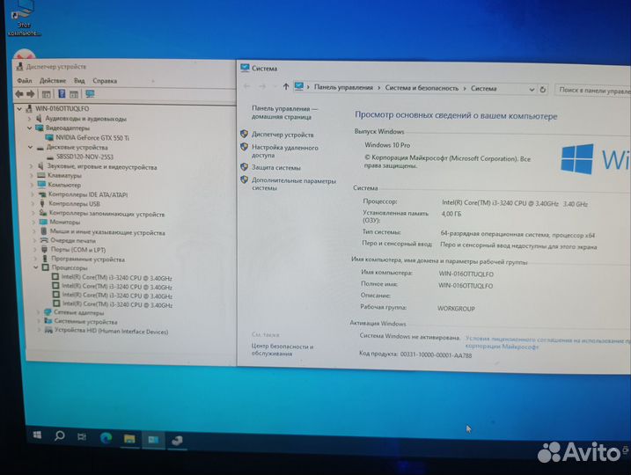Click the Windows Start button

pos(38,435)
